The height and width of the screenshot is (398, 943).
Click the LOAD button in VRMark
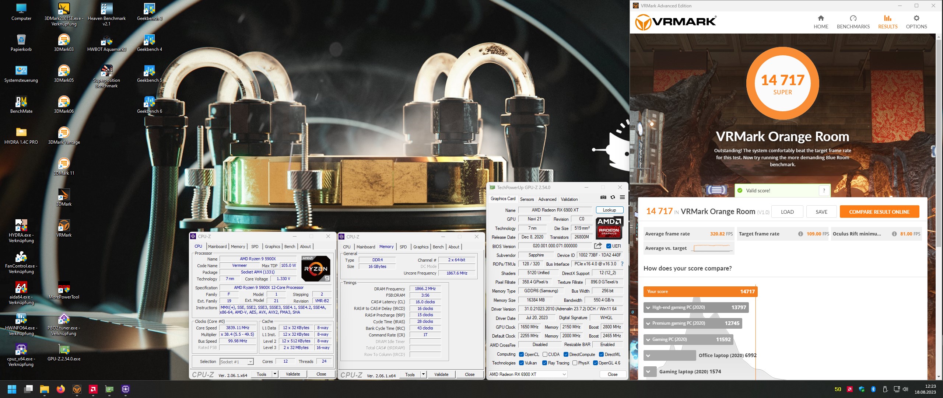point(787,212)
